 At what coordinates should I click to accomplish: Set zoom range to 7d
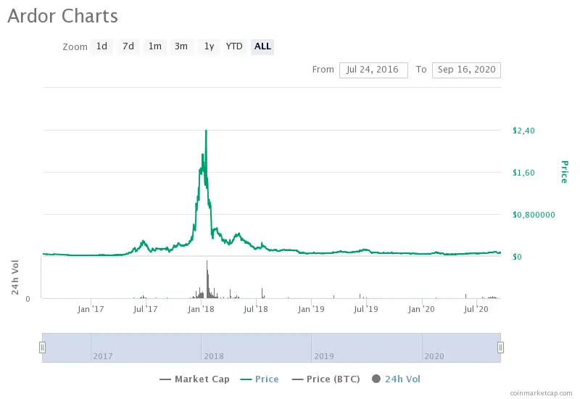(128, 46)
